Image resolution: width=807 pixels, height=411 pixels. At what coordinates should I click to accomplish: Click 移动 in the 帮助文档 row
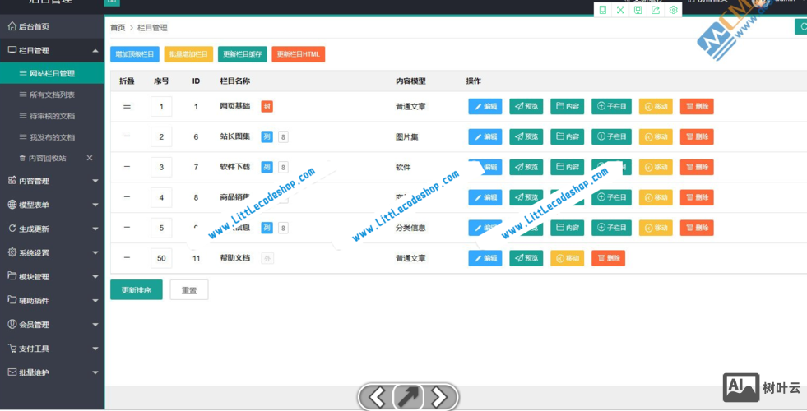coord(567,258)
